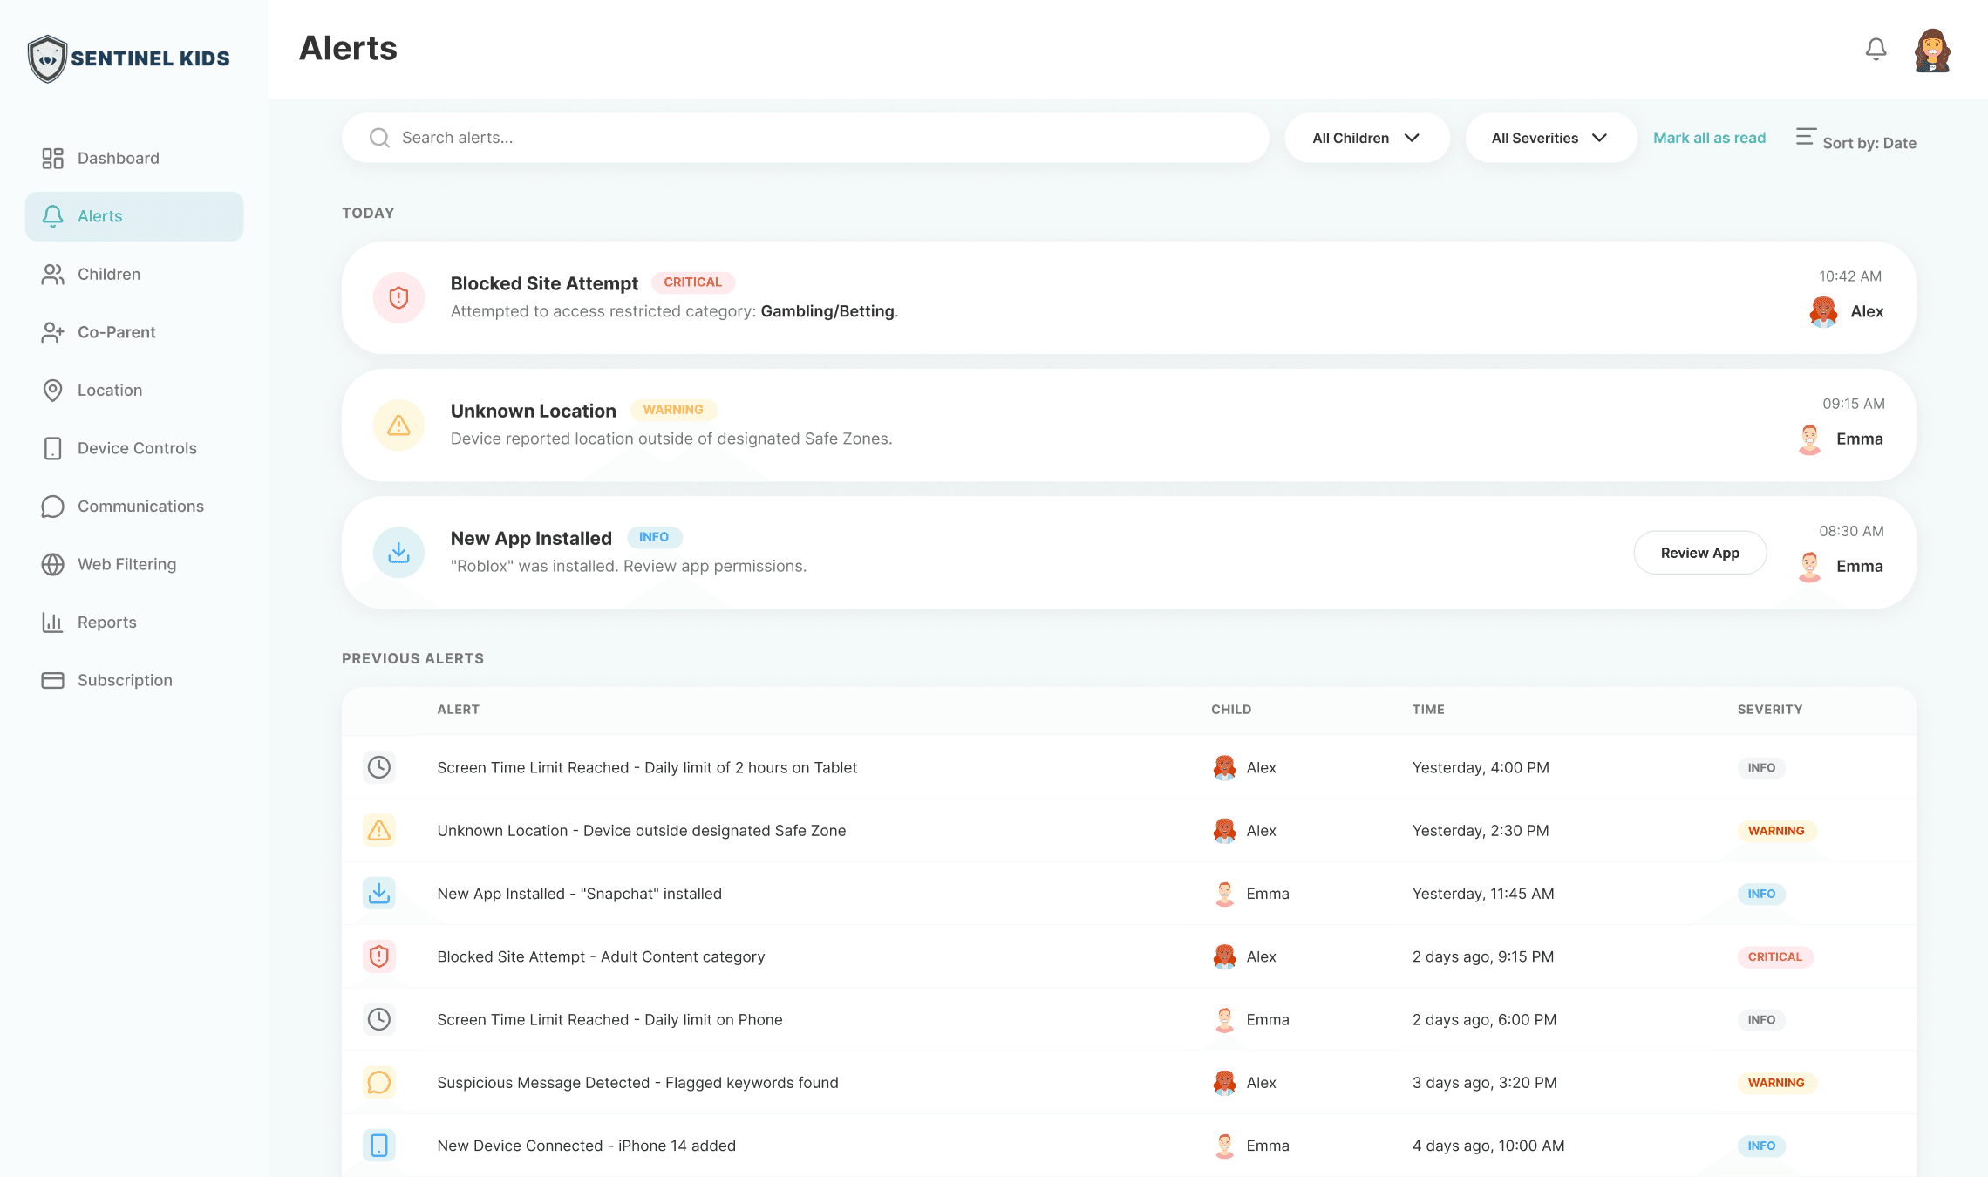Focus the Search alerts field

(806, 138)
